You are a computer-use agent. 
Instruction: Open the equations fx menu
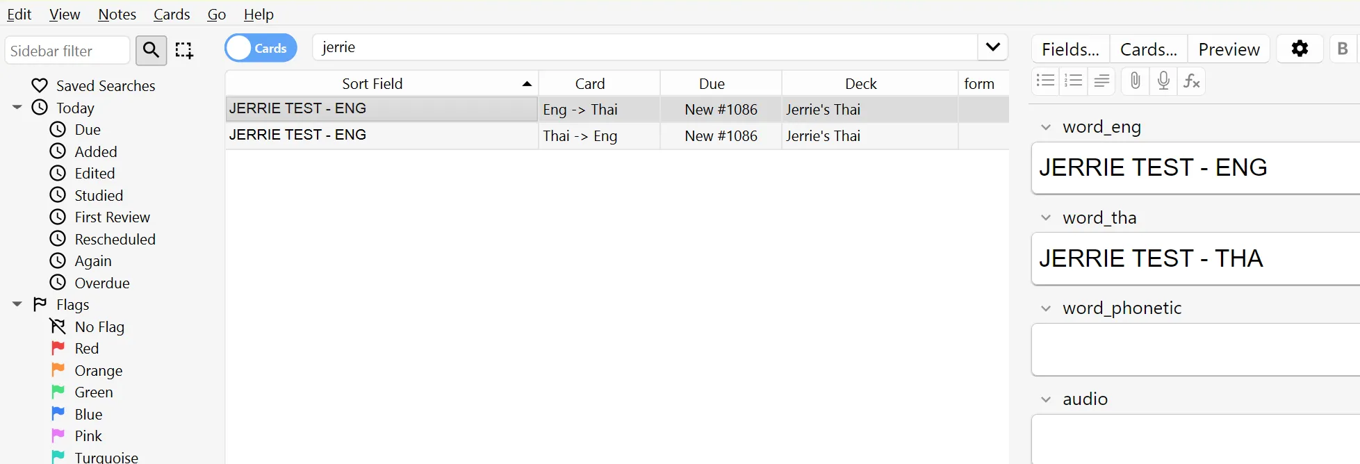[1192, 81]
